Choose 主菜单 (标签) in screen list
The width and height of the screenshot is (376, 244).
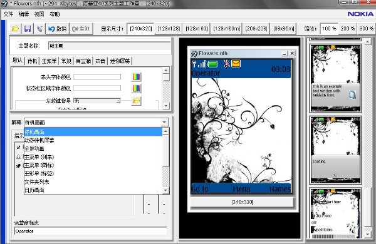[x=93, y=173]
